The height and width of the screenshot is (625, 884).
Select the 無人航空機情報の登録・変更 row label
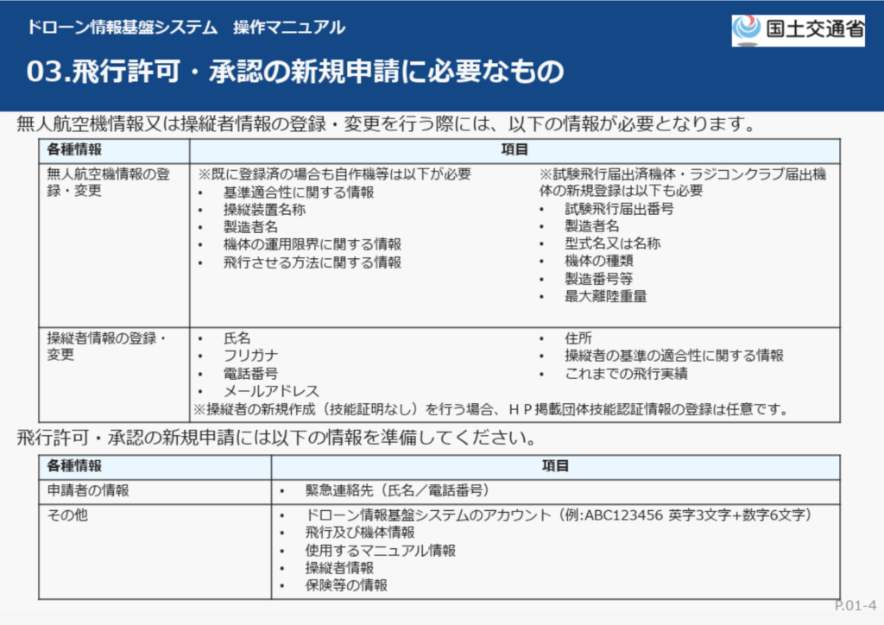click(x=109, y=182)
